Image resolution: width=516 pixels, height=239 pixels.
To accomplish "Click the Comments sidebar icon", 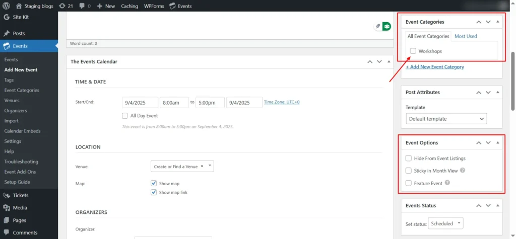I will [x=6, y=233].
